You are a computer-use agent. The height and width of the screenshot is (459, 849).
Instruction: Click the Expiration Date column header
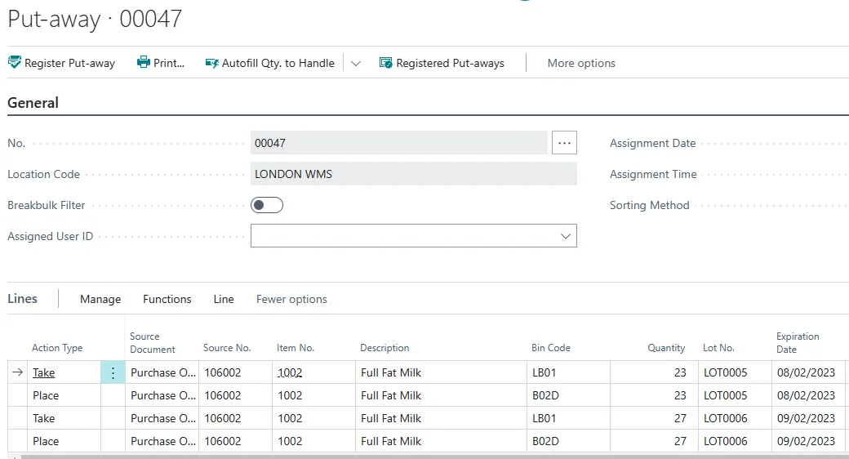(798, 343)
